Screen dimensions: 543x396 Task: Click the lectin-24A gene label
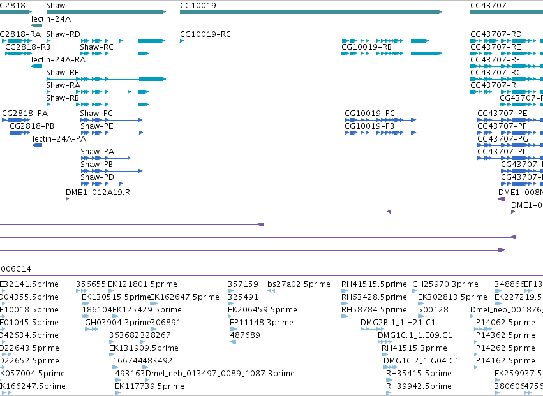click(x=51, y=18)
